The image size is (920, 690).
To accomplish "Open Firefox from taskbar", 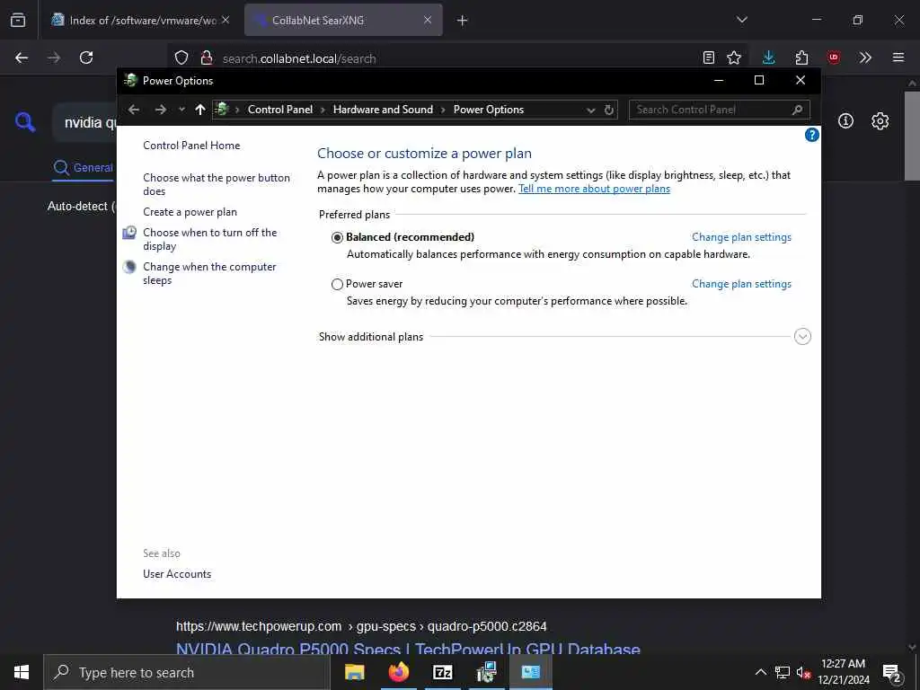I will coord(398,672).
